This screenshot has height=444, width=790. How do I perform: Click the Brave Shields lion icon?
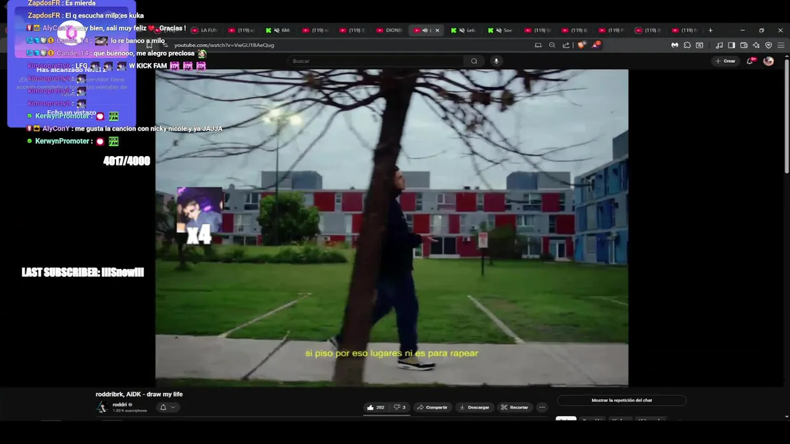(x=581, y=45)
